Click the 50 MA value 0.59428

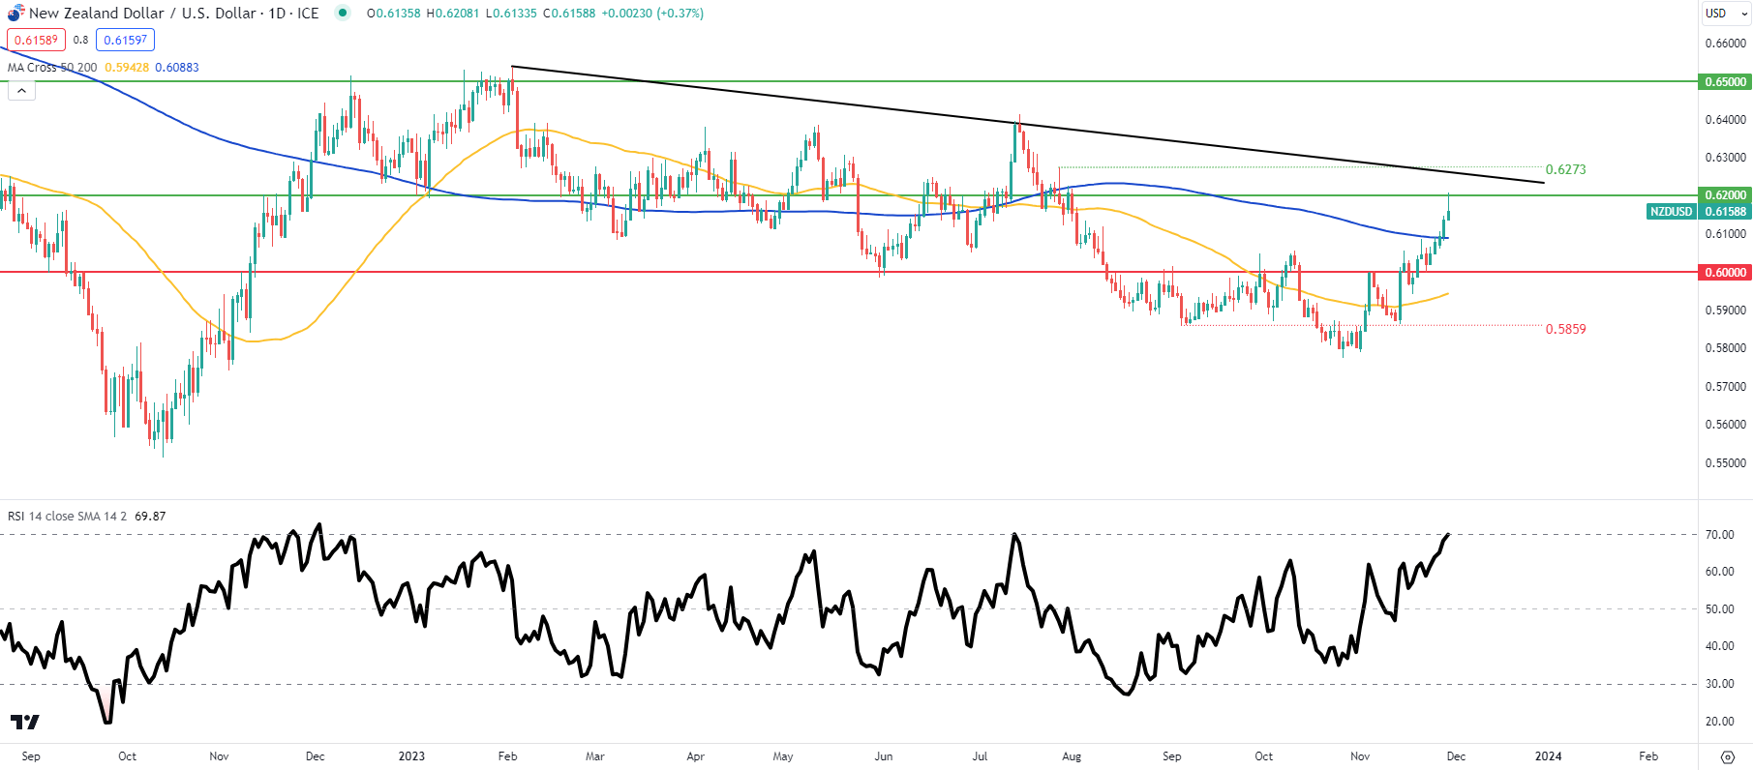click(x=127, y=67)
